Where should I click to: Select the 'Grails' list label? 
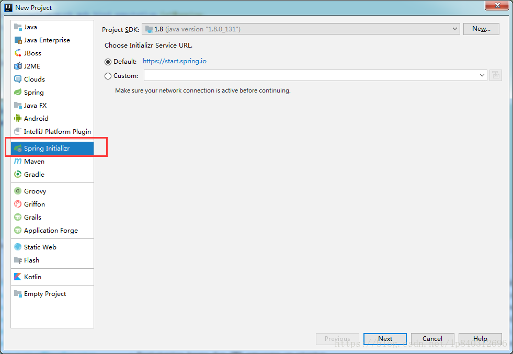click(x=32, y=217)
